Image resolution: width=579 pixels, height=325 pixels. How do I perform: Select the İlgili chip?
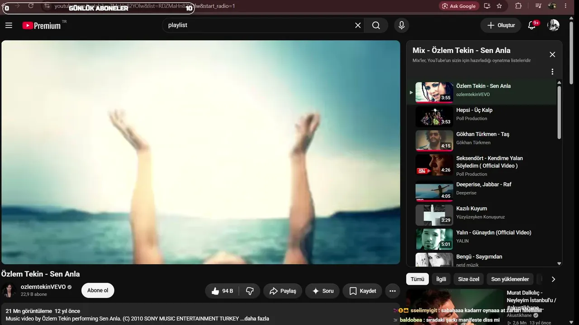tap(441, 279)
